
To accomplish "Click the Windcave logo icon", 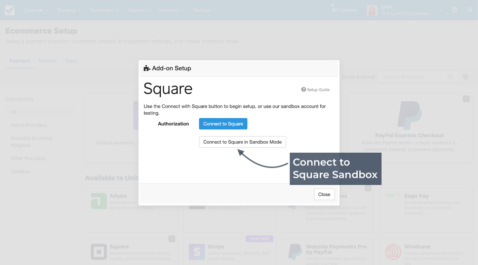I will [393, 252].
